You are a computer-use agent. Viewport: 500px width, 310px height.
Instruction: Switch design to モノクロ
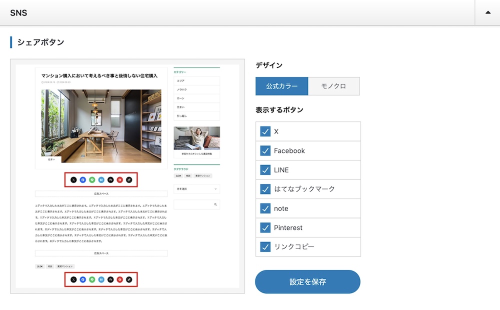pos(334,86)
